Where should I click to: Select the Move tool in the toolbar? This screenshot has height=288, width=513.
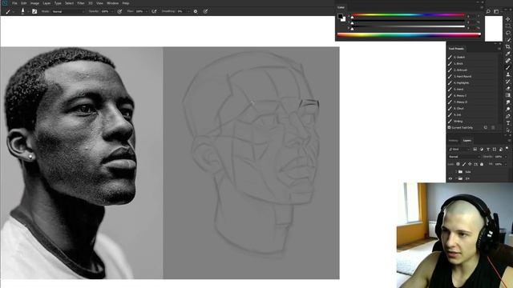(507, 19)
